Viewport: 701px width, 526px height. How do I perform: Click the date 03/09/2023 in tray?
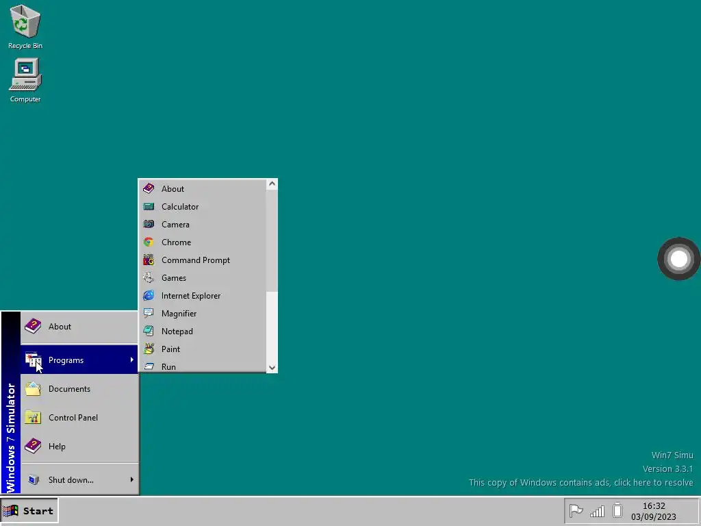(653, 516)
